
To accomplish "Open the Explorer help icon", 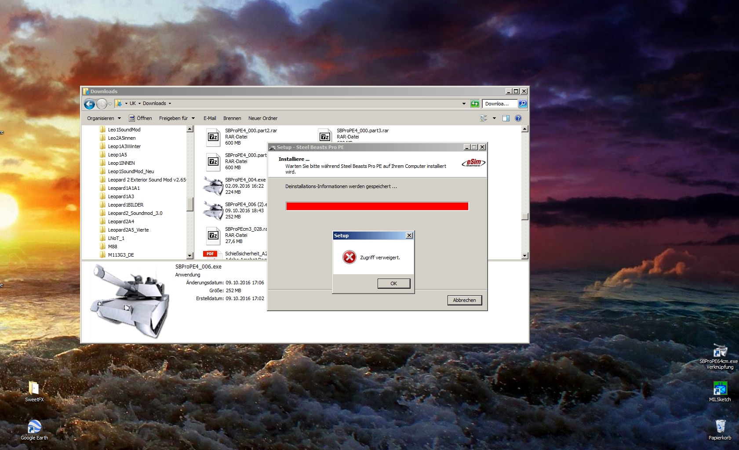I will [518, 118].
